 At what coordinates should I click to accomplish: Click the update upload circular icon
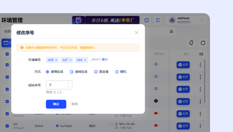[147, 20]
